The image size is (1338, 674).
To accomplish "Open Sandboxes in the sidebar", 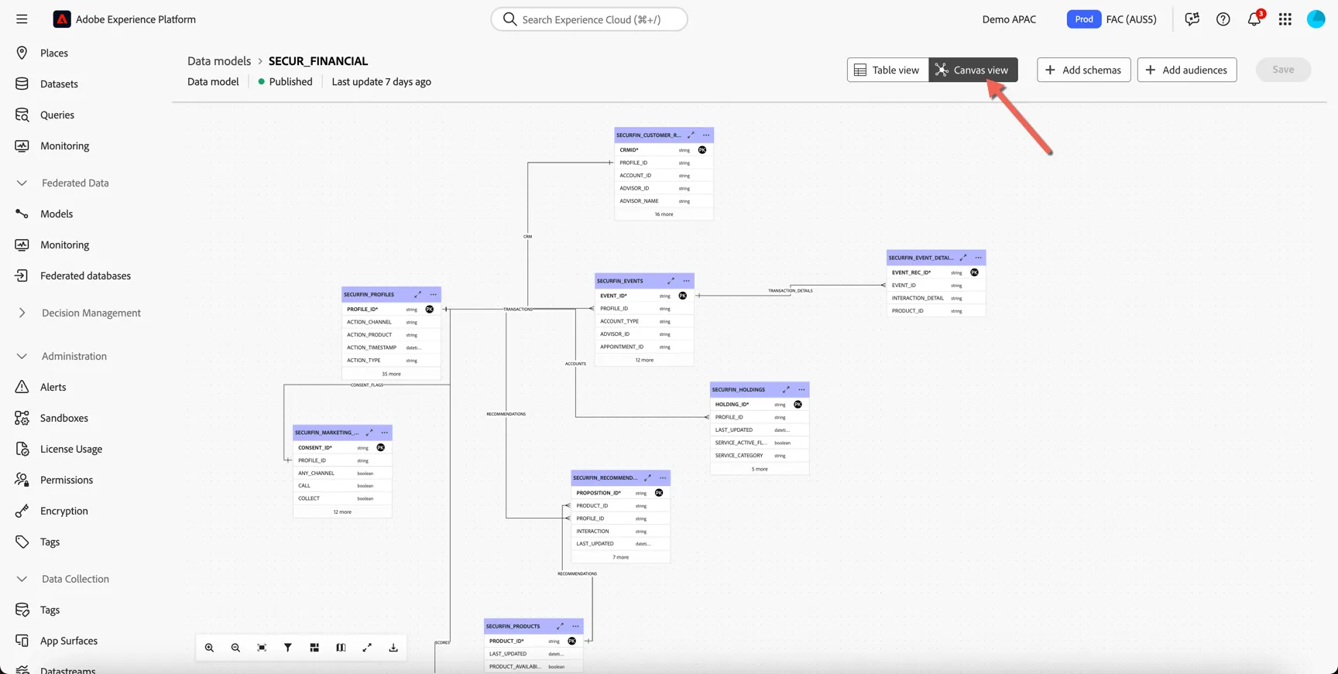I will [x=64, y=419].
